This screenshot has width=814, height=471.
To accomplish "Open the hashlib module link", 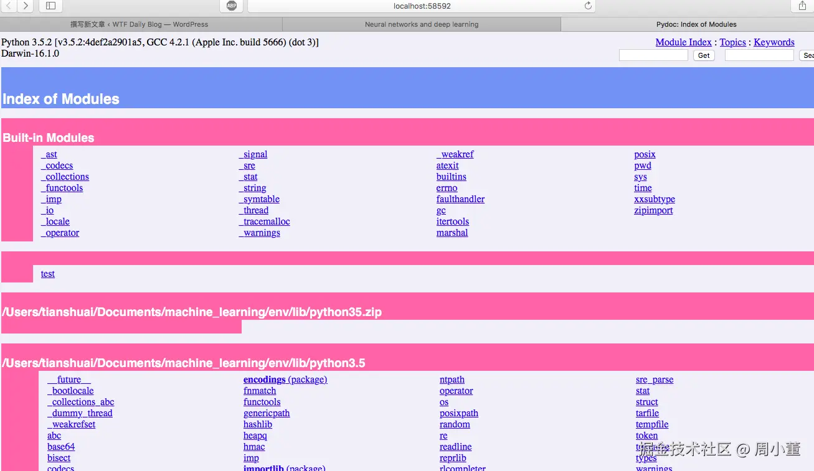I will point(258,424).
